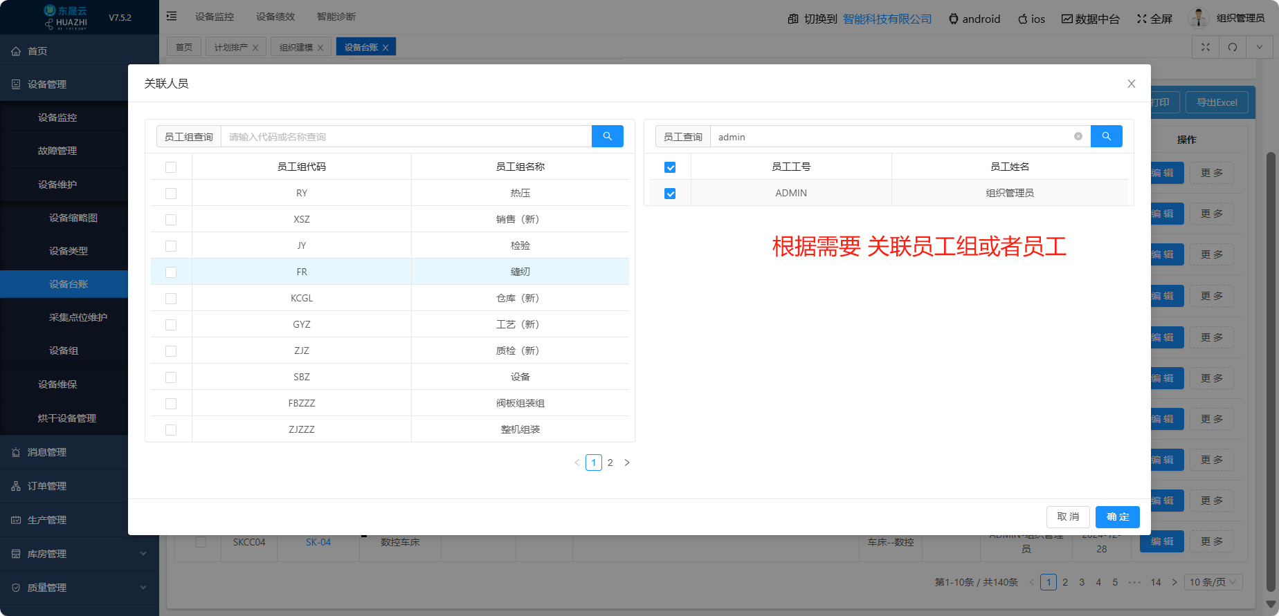
Task: Go to the next employee group page
Action: click(x=627, y=463)
